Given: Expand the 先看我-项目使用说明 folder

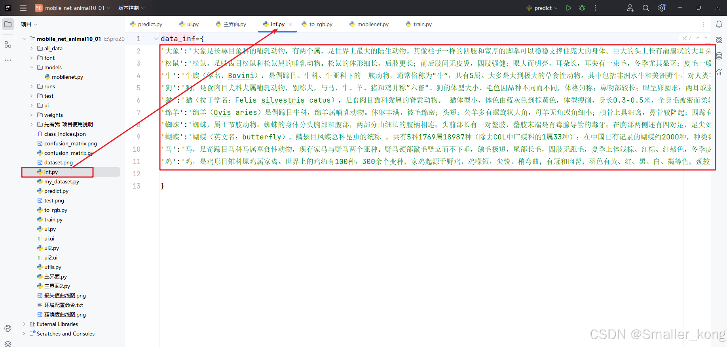Looking at the screenshot, I should tap(32, 124).
